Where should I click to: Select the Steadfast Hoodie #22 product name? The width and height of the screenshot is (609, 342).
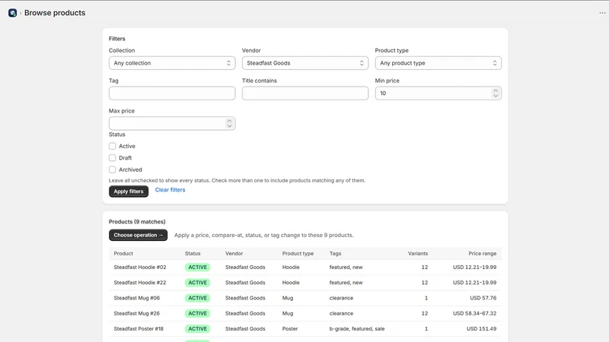tap(140, 283)
